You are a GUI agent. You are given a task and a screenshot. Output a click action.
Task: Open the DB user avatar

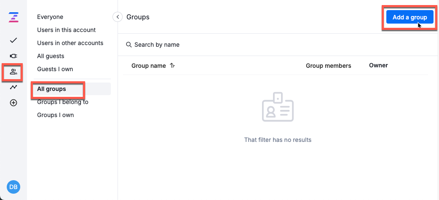tap(13, 187)
